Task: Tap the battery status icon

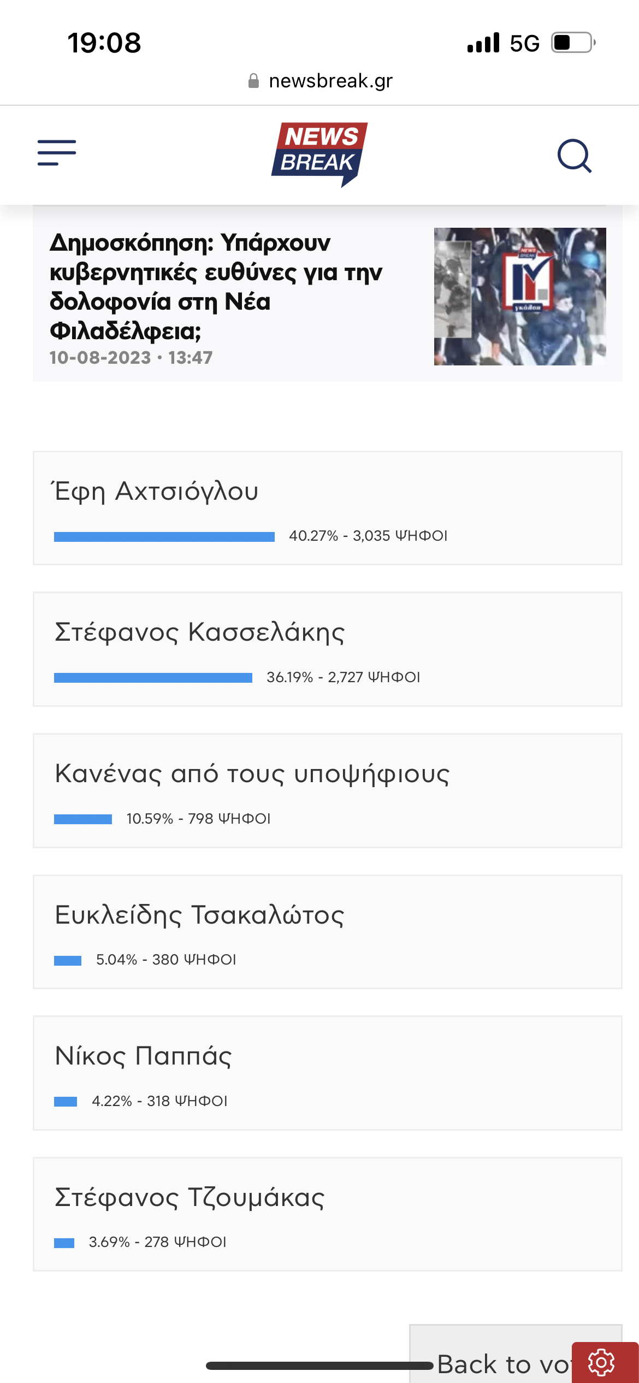Action: coord(572,43)
